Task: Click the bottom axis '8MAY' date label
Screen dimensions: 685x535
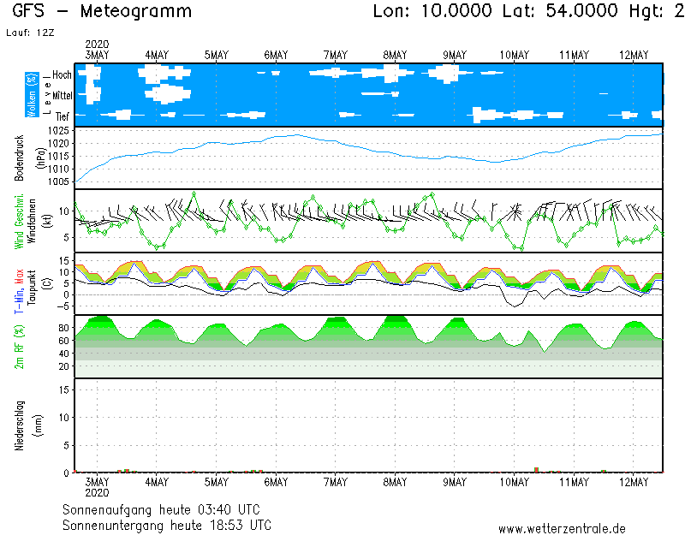Action: point(395,482)
